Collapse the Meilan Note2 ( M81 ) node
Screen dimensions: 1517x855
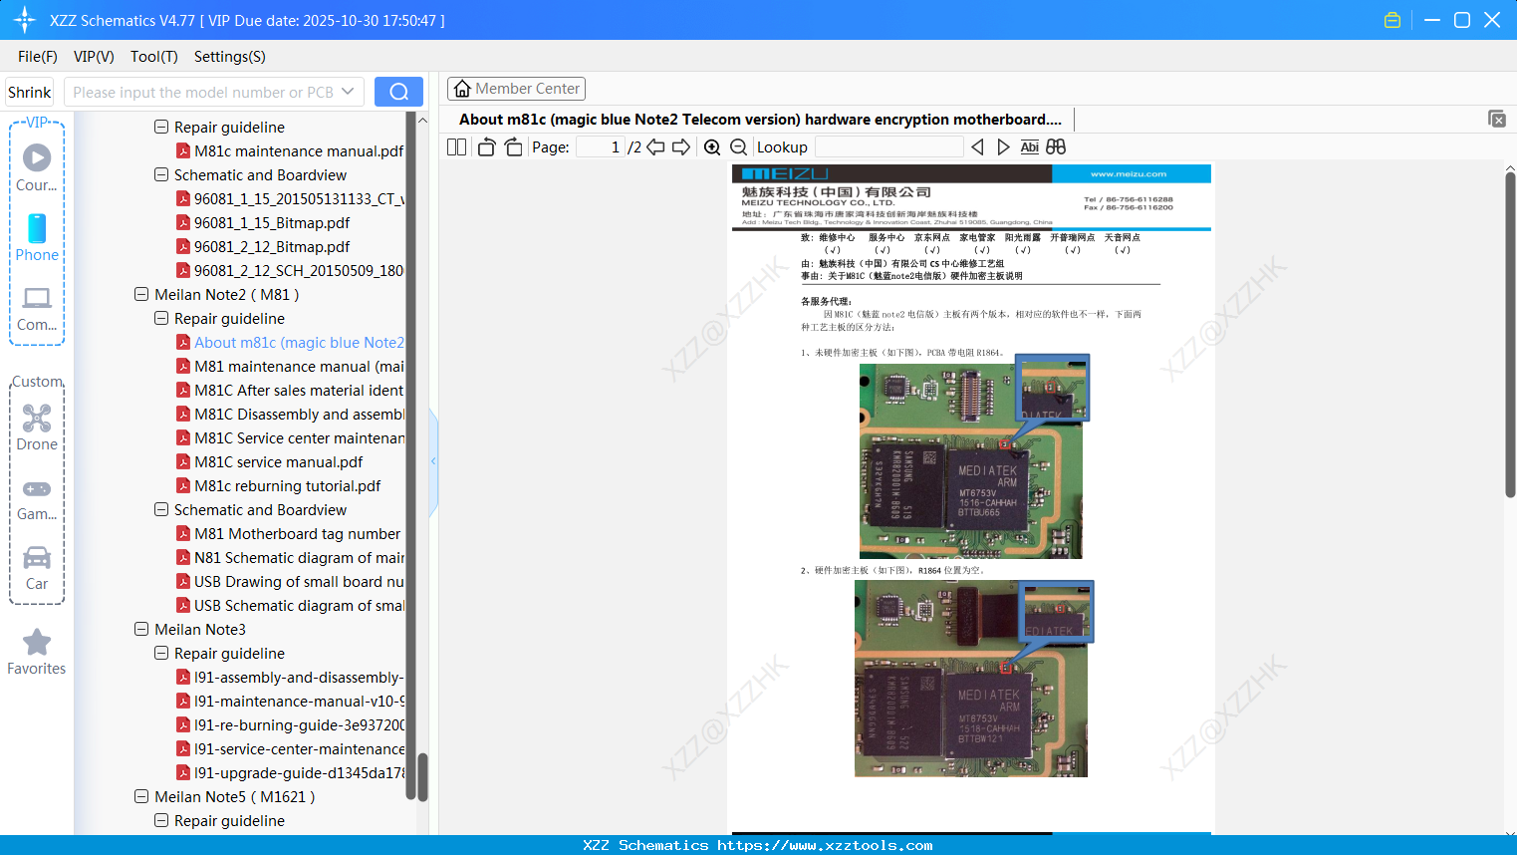[141, 294]
